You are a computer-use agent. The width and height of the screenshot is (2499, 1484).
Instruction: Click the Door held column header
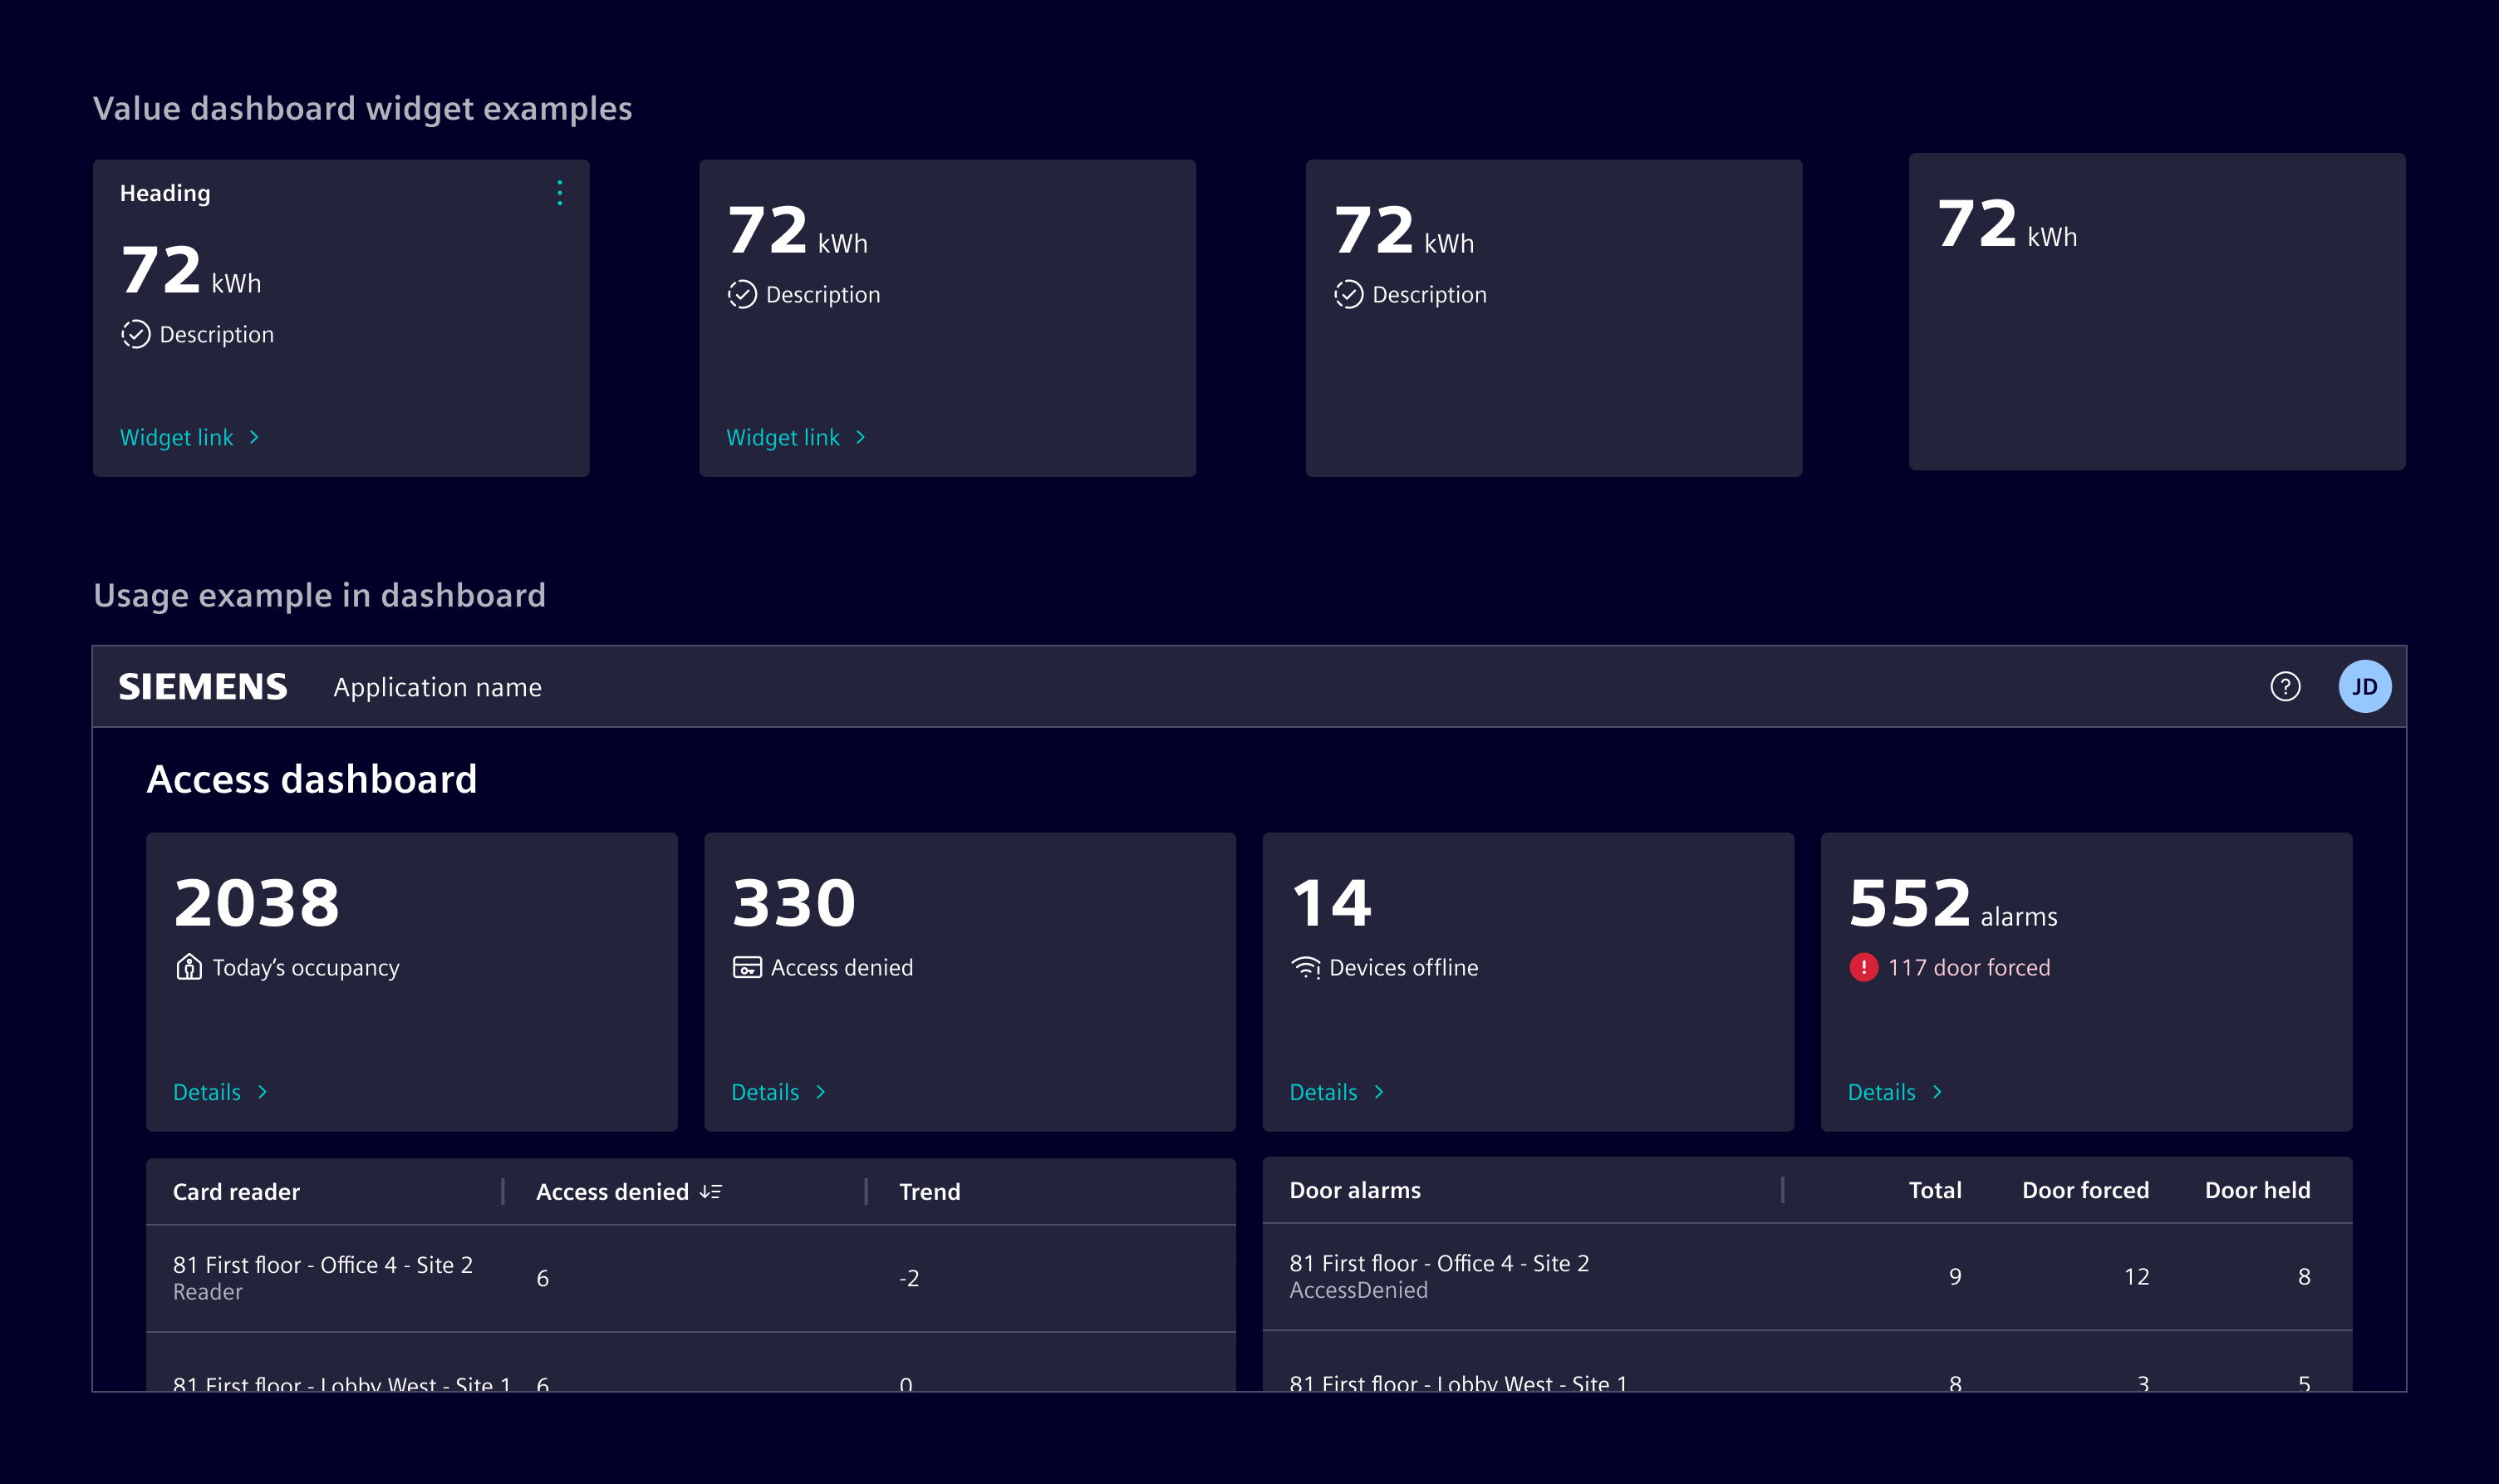[x=2257, y=1190]
